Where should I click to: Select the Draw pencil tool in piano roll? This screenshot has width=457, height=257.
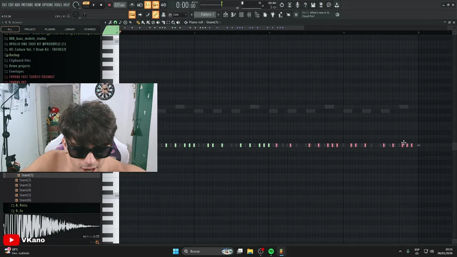coord(138,22)
